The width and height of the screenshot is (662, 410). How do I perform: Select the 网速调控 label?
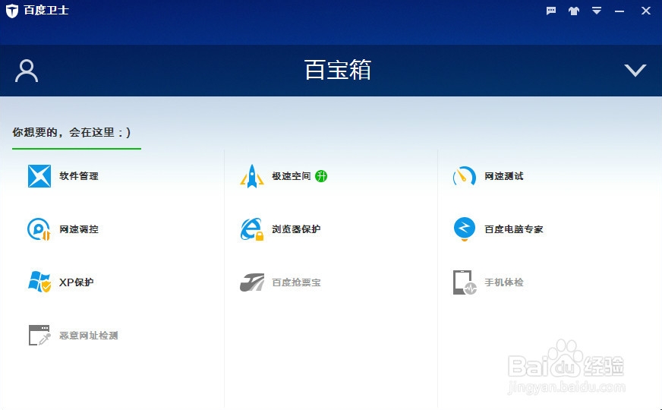pos(79,229)
